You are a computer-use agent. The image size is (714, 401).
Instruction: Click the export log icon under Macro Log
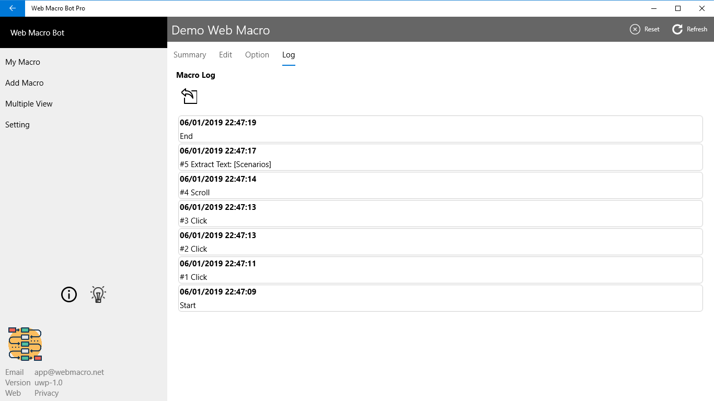pos(189,96)
